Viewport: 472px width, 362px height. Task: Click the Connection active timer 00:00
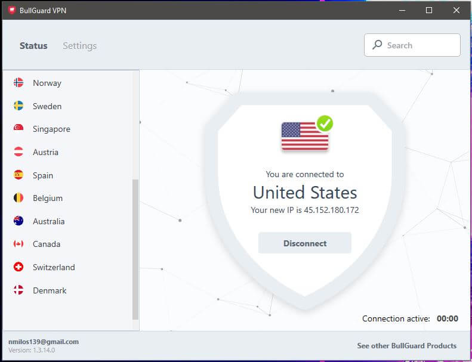click(448, 318)
